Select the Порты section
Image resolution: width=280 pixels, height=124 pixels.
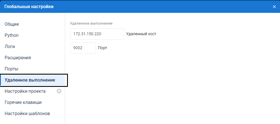click(12, 69)
